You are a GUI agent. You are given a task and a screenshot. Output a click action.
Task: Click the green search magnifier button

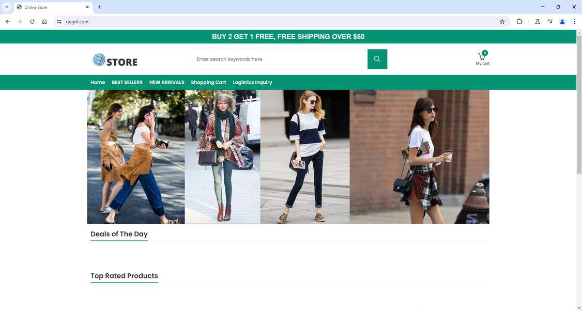377,59
